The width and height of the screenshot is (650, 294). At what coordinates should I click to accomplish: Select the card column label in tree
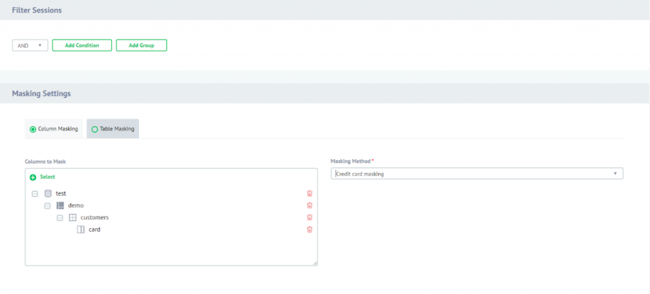(x=95, y=229)
